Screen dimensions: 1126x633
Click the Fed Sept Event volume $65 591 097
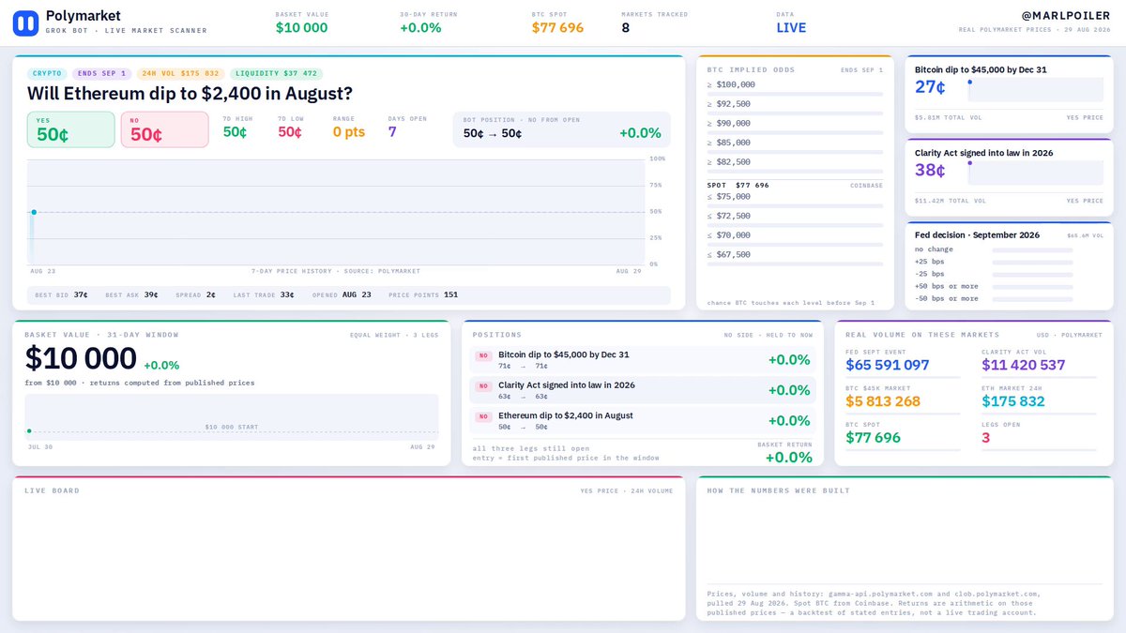click(x=888, y=365)
